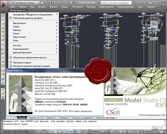
Task: Open the Параметризация menu
Action: tap(126, 7)
